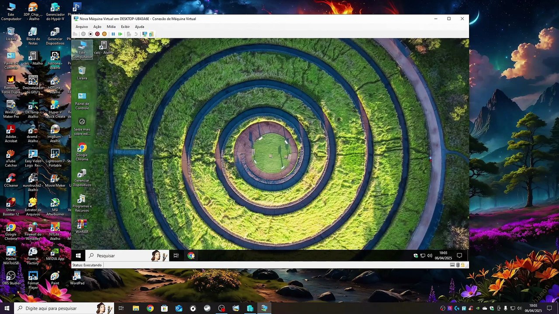Open Microsoft Store on host taskbar
Screen dimensions: 559x314
(x=164, y=308)
